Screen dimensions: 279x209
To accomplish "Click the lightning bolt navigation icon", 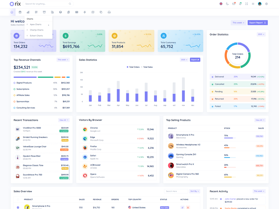I will pyautogui.click(x=85, y=12).
